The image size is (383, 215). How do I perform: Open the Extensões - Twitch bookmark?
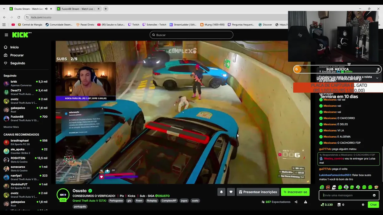click(x=154, y=25)
